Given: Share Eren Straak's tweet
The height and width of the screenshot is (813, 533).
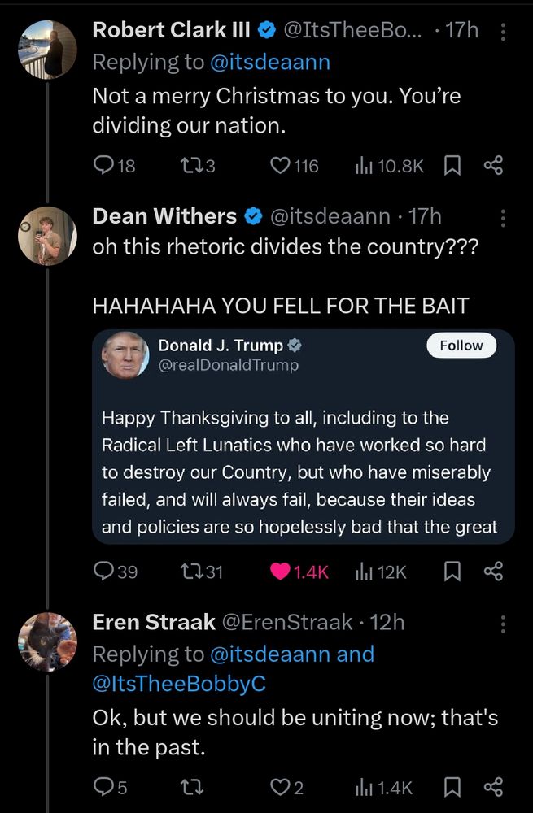Looking at the screenshot, I should 493,787.
